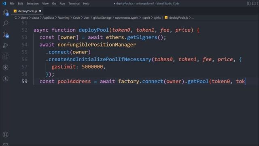Click the gasLimit property name
Image resolution: width=259 pixels, height=146 pixels.
click(64, 67)
